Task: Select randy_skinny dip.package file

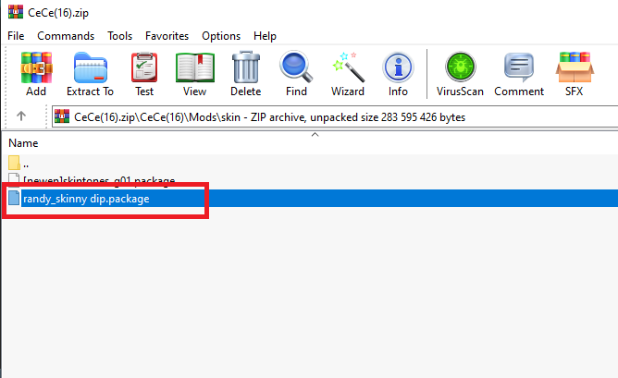Action: tap(86, 199)
